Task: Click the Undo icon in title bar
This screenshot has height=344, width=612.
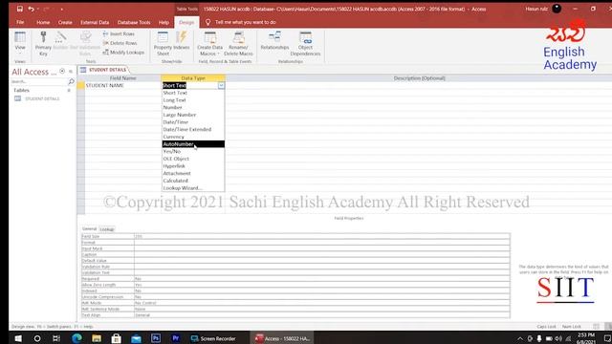Action: tap(31, 9)
